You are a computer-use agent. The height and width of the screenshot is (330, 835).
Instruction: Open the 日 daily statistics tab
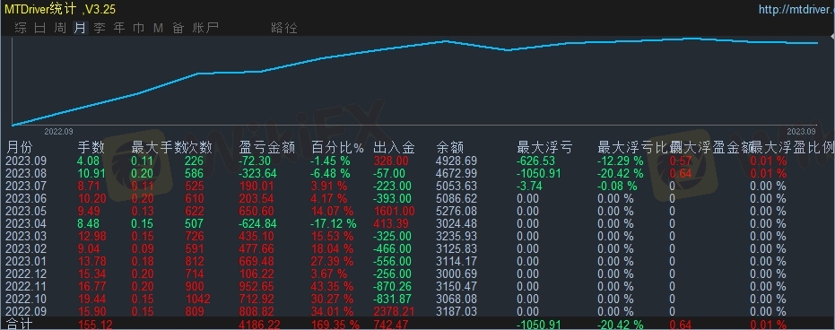[40, 28]
